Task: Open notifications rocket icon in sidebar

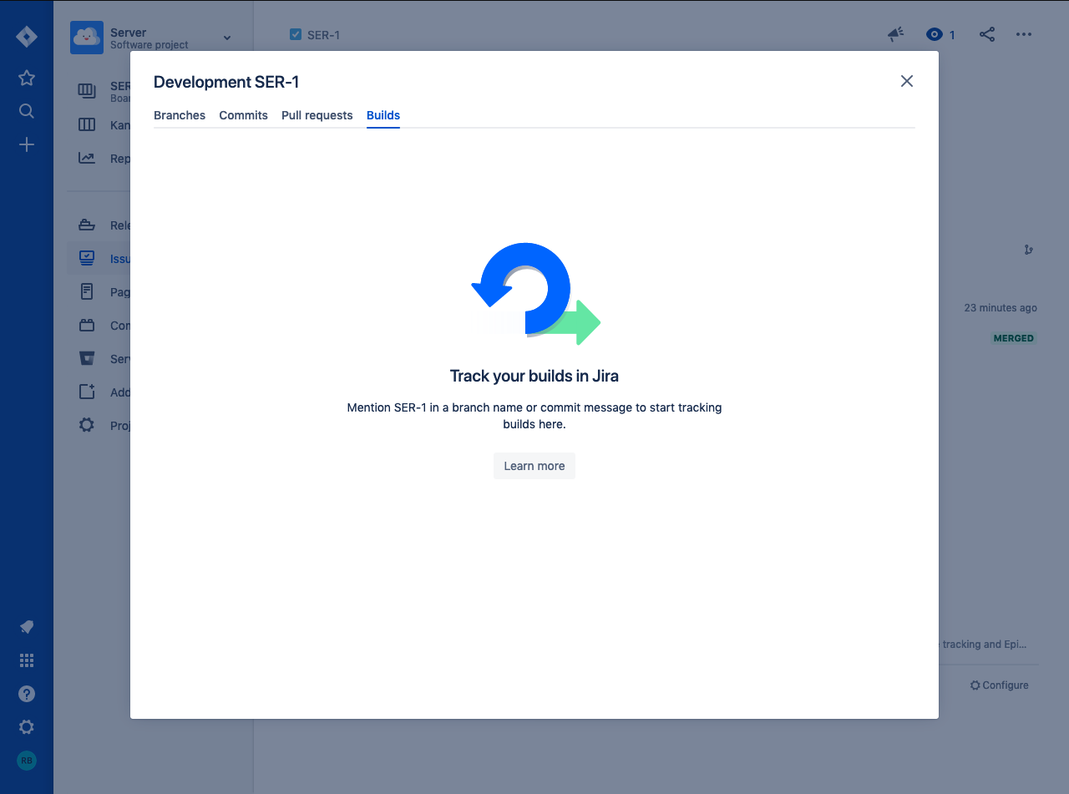Action: pos(27,627)
